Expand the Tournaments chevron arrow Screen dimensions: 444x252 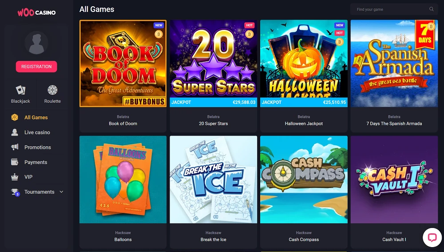coord(61,192)
